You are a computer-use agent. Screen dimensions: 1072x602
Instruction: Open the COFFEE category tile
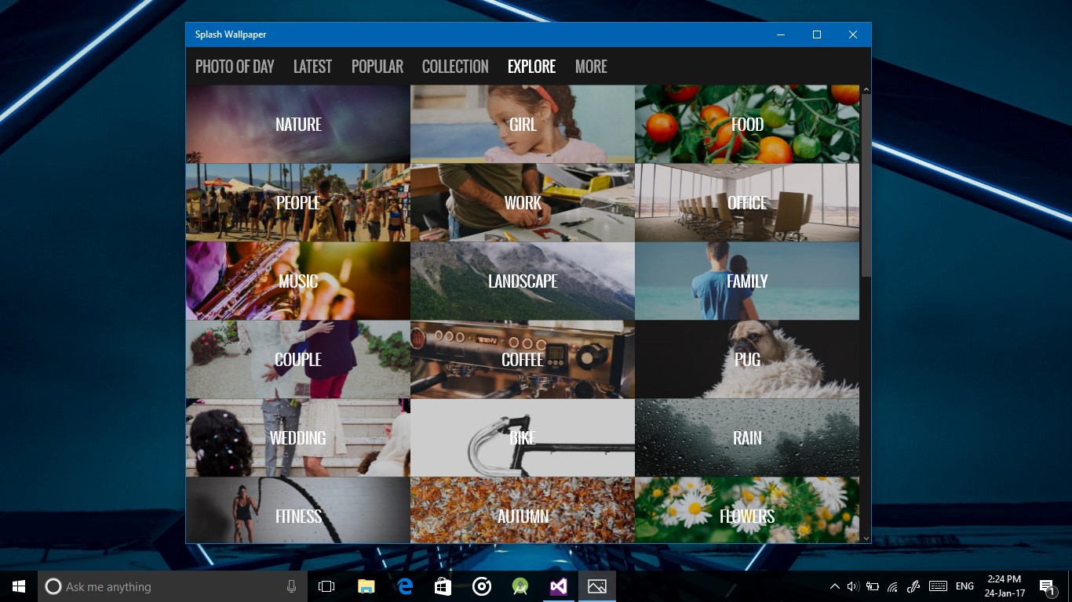tap(523, 359)
